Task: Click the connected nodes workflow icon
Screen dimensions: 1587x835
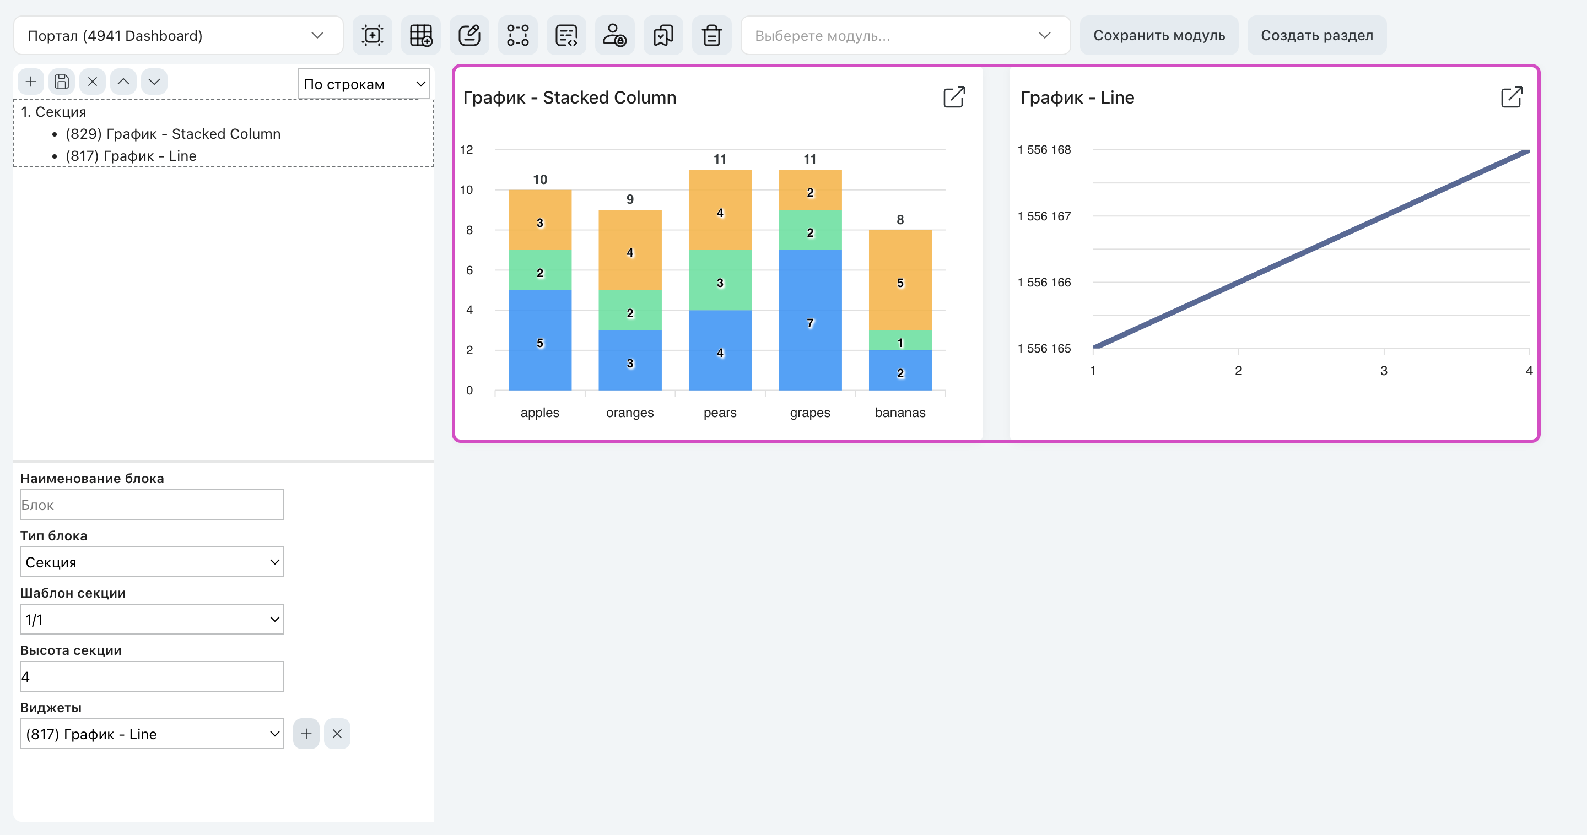Action: pyautogui.click(x=517, y=35)
